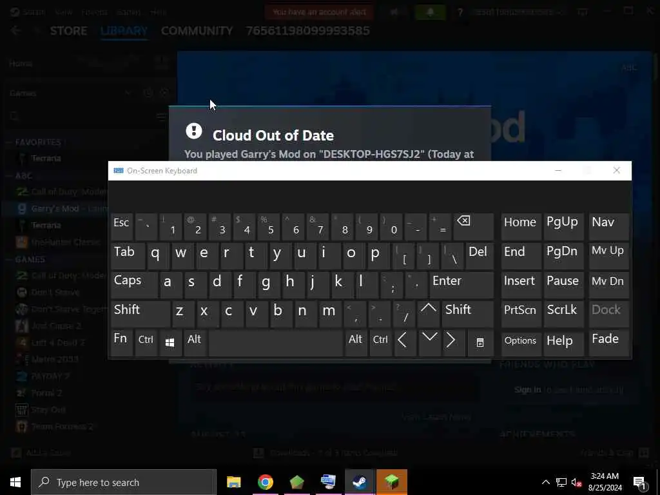Toggle the left Alt key

[195, 343]
